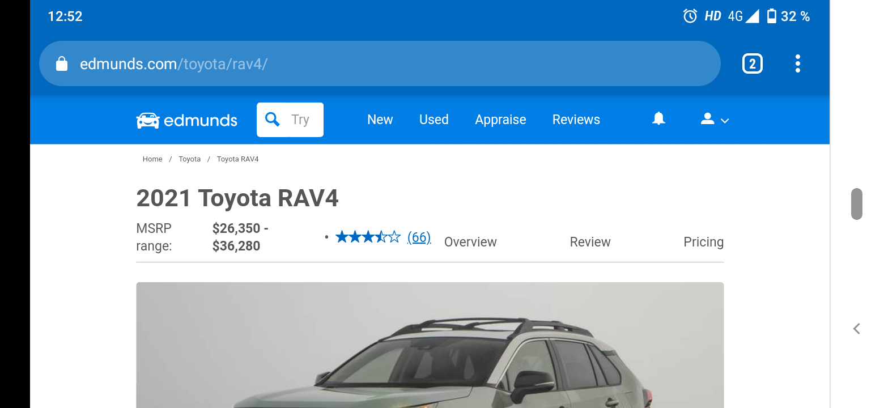Open the New cars menu
Viewport: 884px width, 408px height.
[380, 120]
